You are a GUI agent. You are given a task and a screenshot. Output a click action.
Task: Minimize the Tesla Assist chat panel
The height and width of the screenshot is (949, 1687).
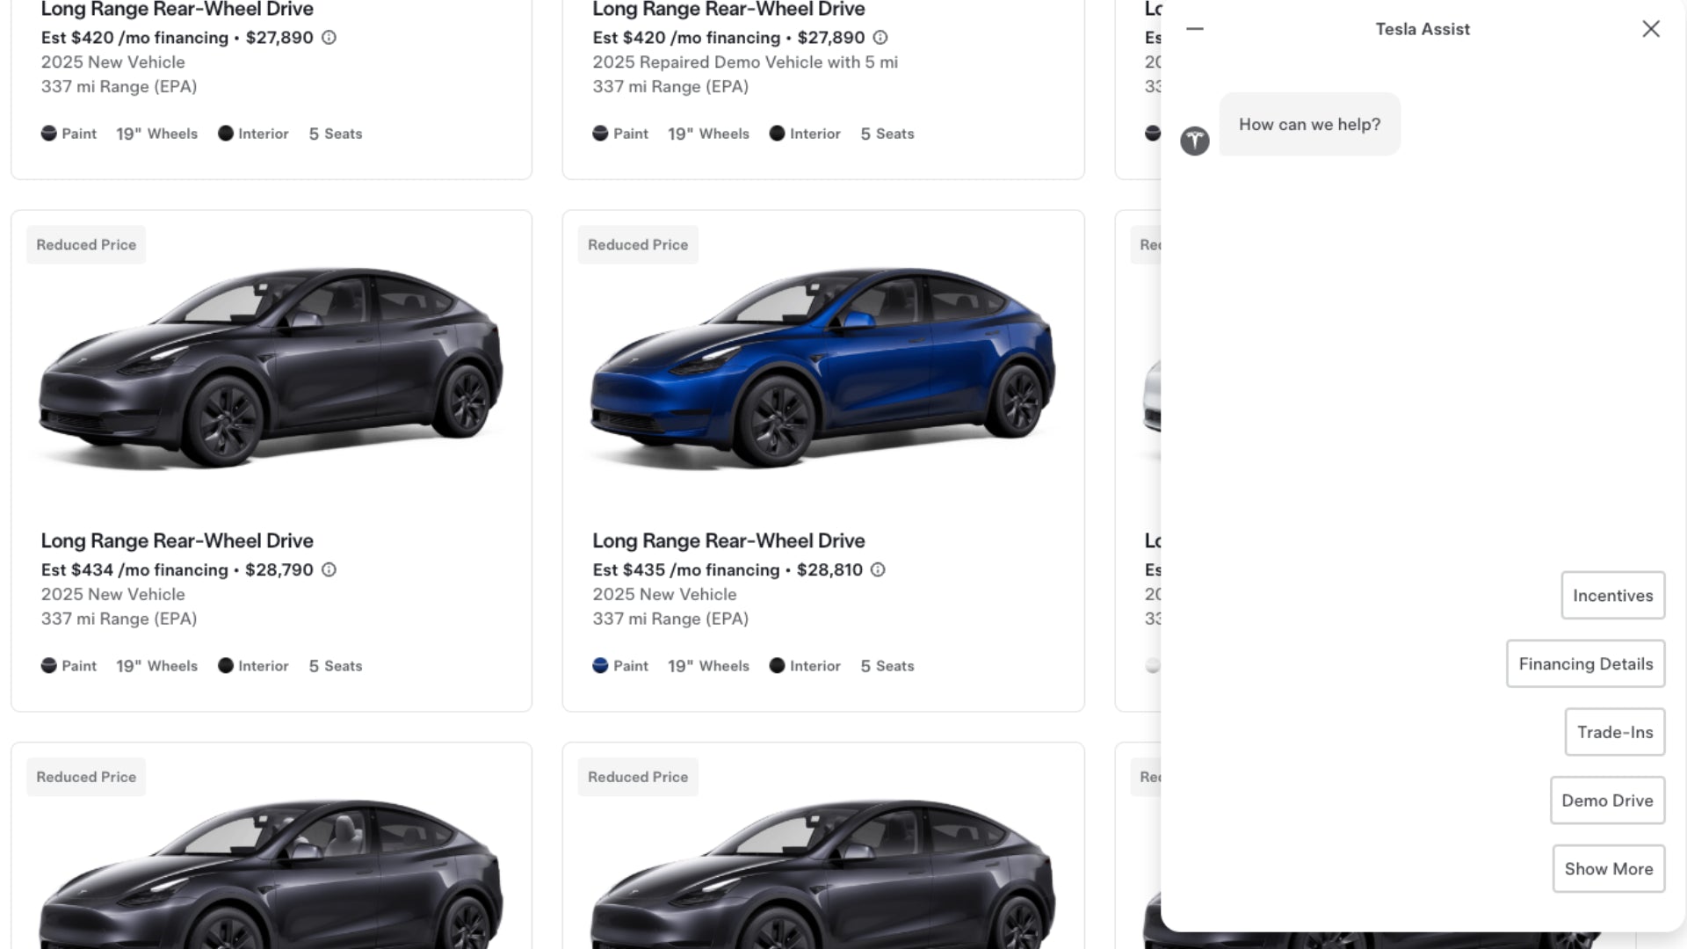[1195, 29]
